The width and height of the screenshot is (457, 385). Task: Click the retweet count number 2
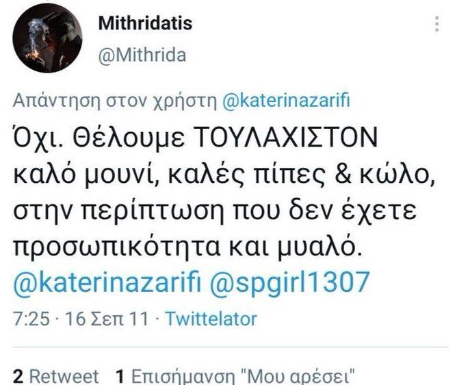click(x=18, y=377)
